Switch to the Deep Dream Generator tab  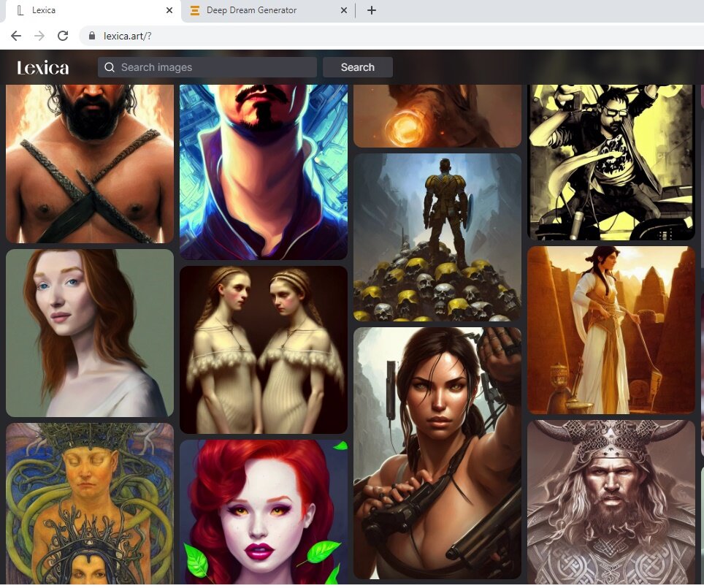coord(268,11)
